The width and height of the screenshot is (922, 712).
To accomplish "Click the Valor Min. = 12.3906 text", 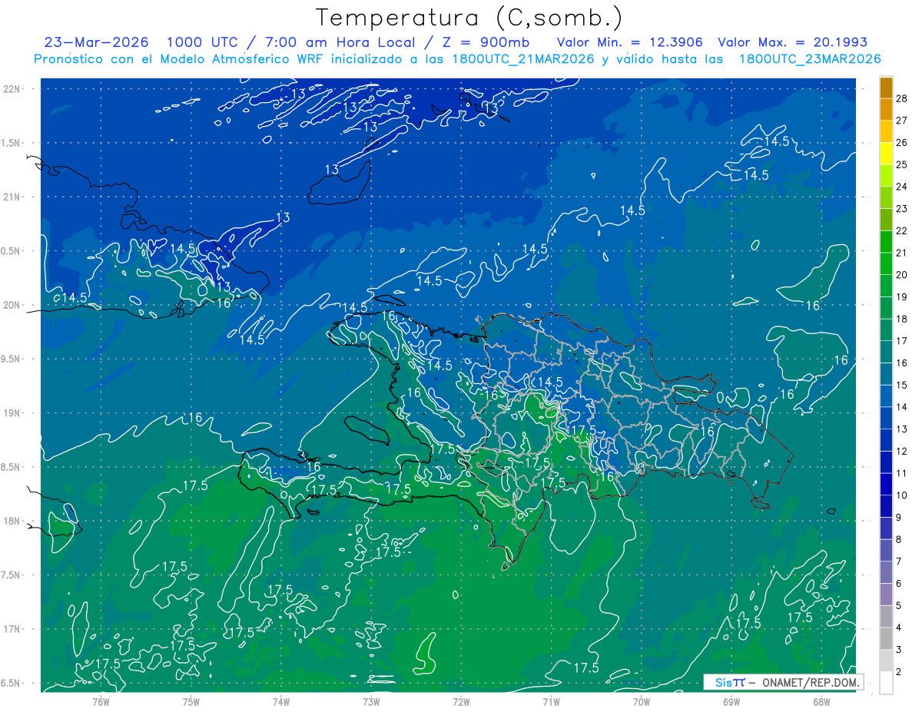I will pos(630,42).
